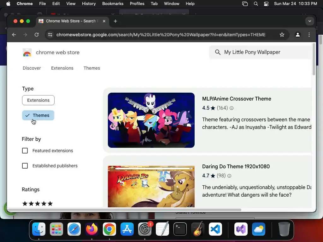Open the Daring Do Theme 1920x1080 title
Viewport: 323px width, 242px height.
point(236,166)
